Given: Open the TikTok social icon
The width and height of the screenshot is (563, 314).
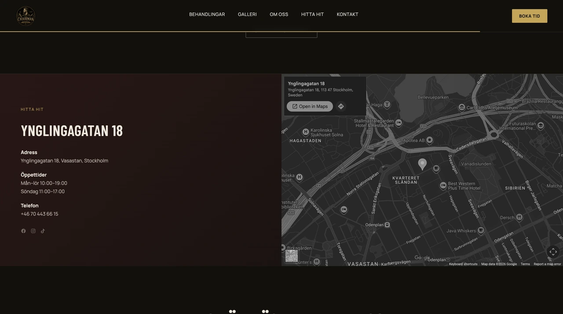Looking at the screenshot, I should click(x=43, y=231).
